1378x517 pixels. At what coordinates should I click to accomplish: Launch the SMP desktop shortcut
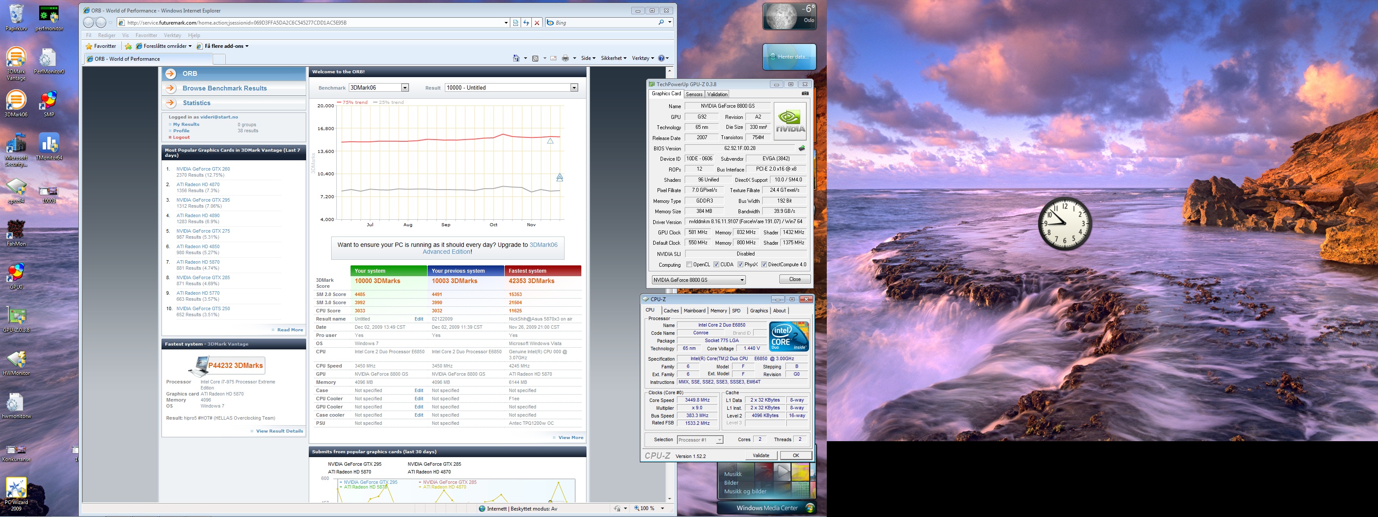pyautogui.click(x=49, y=103)
